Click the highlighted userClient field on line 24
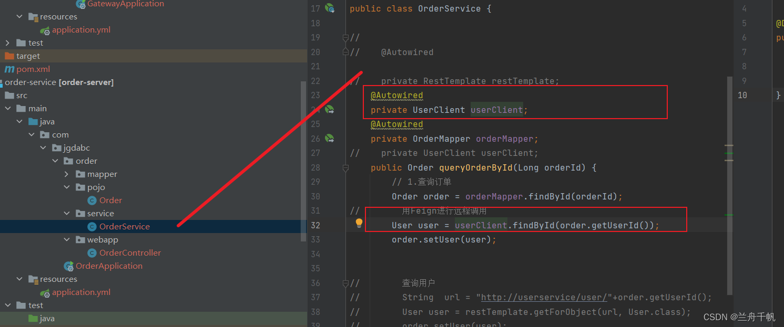 [496, 110]
